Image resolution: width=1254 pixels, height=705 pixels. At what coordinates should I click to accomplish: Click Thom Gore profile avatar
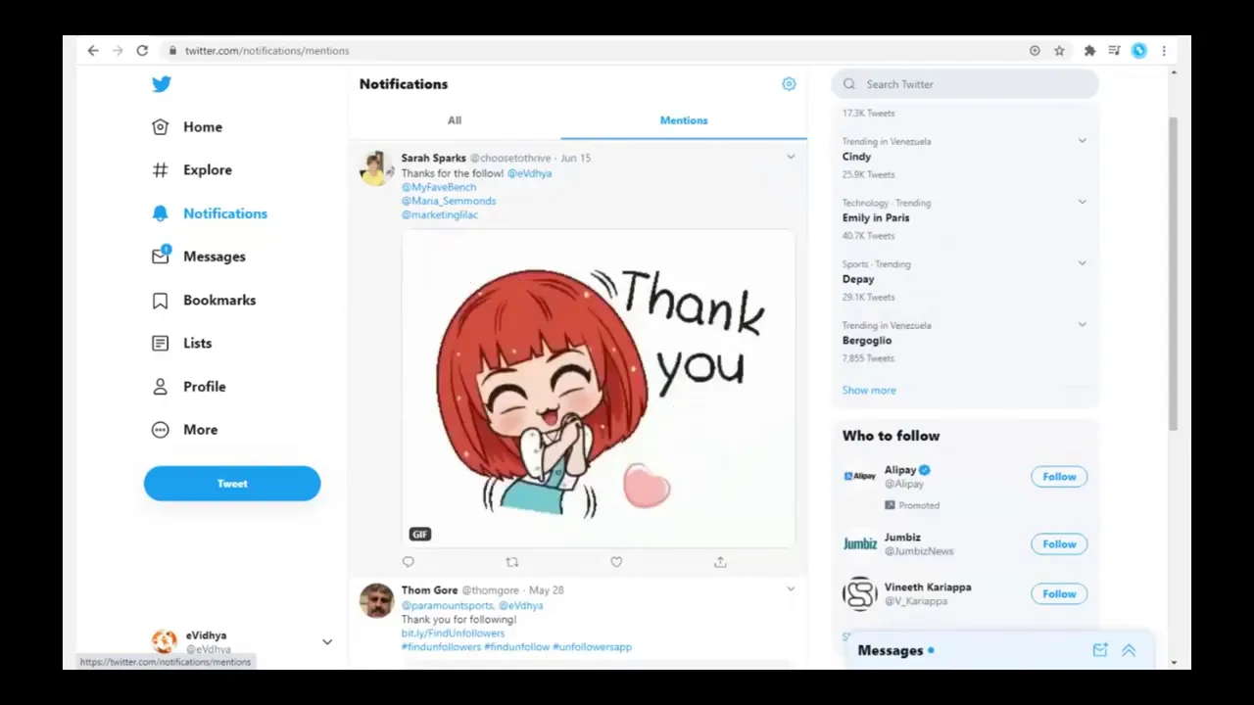click(376, 600)
